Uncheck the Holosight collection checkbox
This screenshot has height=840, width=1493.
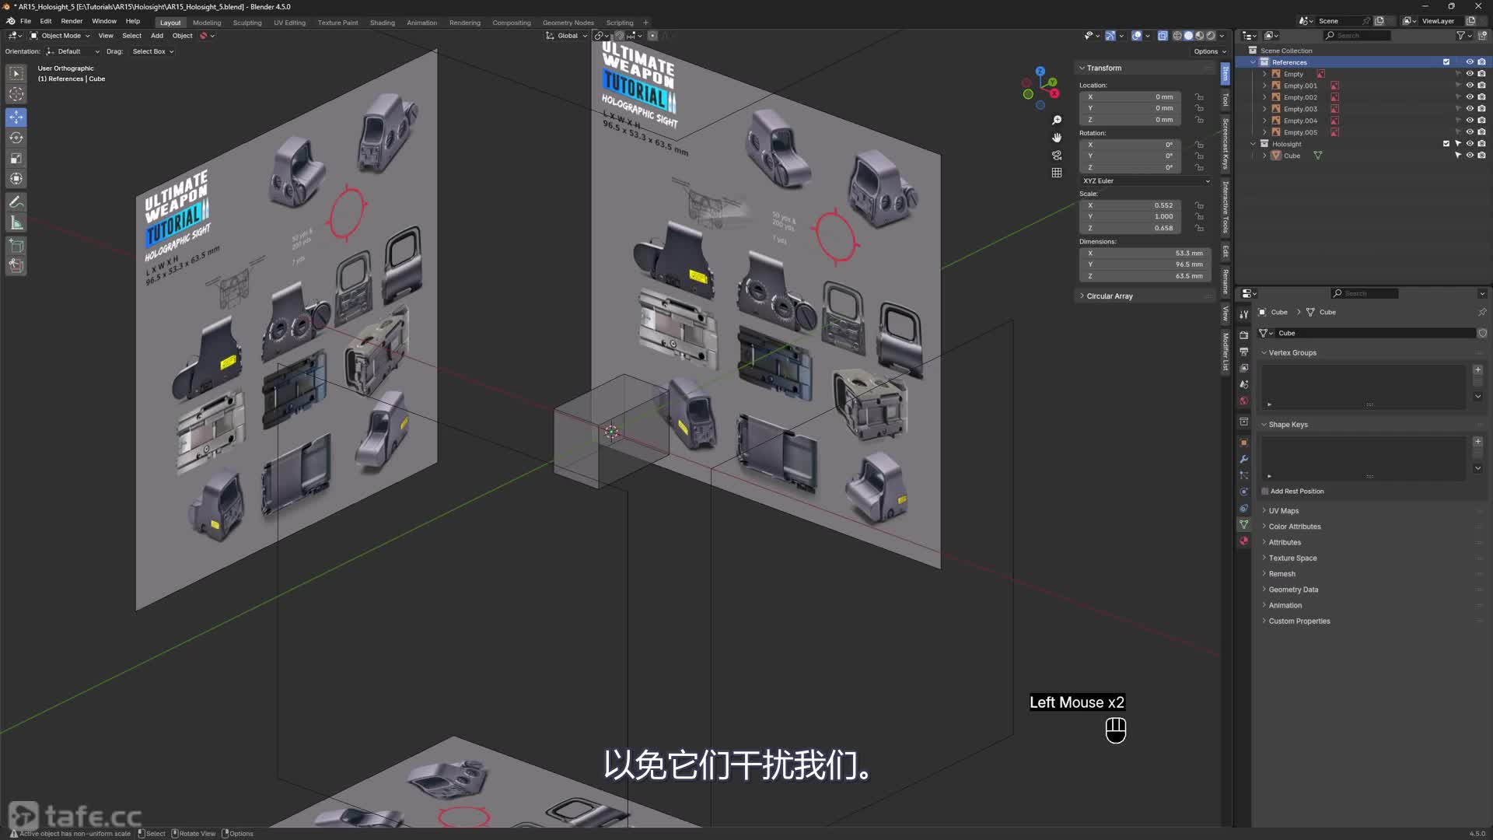(x=1446, y=144)
